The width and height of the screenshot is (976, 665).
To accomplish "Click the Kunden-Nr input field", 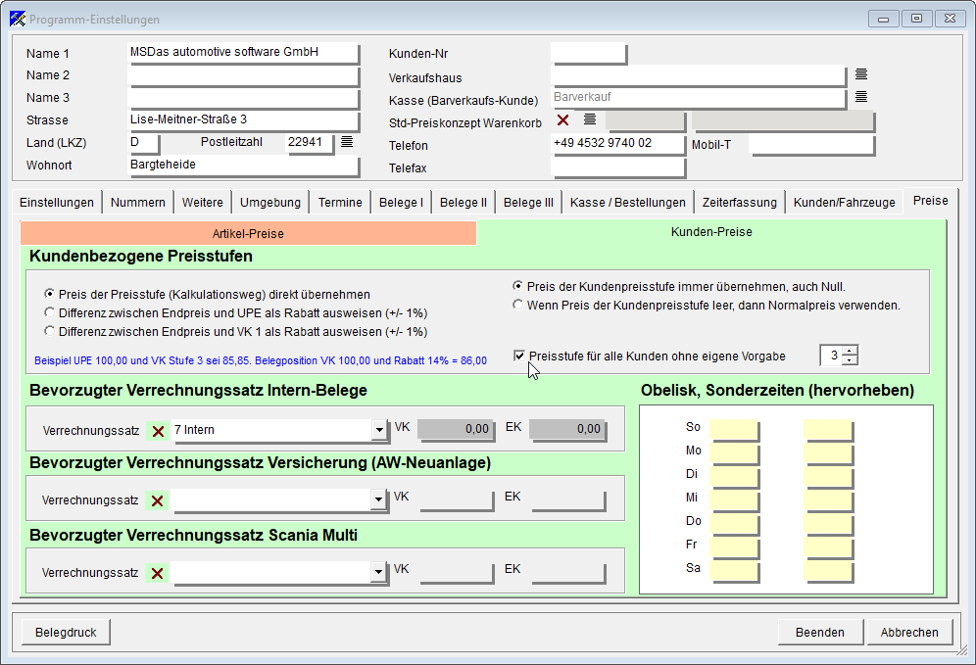I will pyautogui.click(x=588, y=53).
